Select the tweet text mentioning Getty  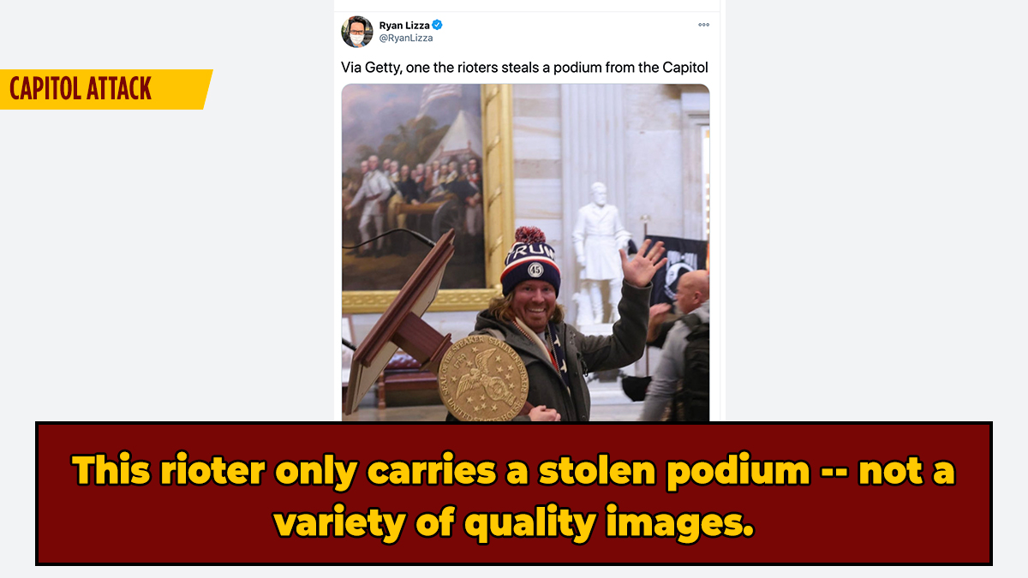click(x=524, y=67)
